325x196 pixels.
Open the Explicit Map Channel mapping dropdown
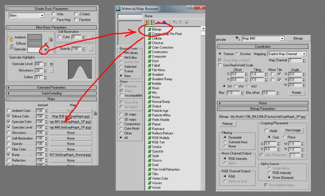pos(287,54)
